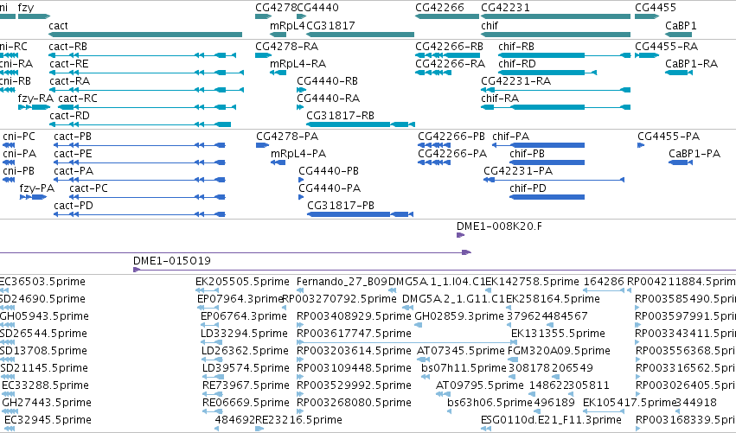The height and width of the screenshot is (433, 736).
Task: Select the bs63h06.5prime EST label
Action: click(490, 403)
